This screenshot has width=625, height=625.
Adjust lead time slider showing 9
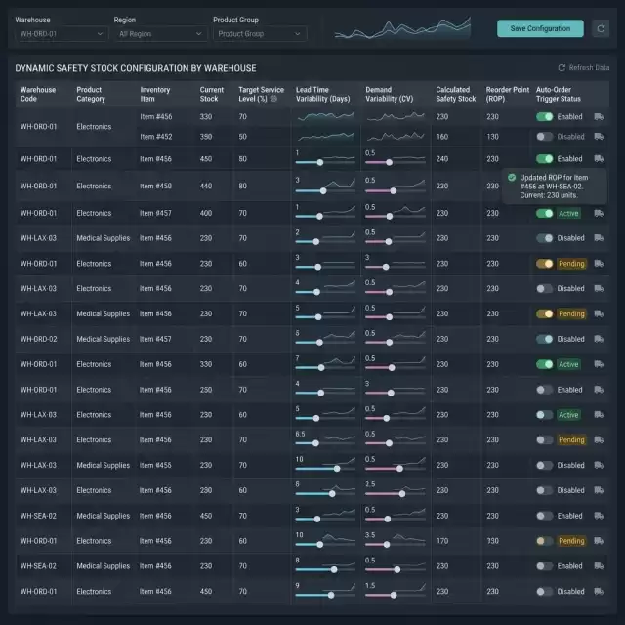[x=325, y=595]
